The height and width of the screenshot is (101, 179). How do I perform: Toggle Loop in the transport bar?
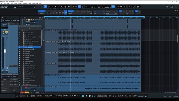93,96
